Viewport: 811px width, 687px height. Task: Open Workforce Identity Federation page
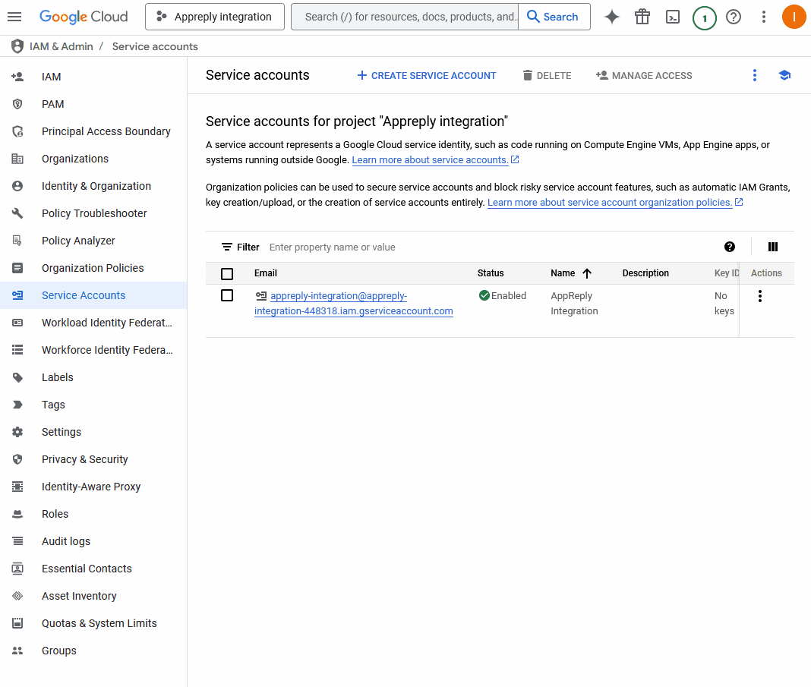pyautogui.click(x=93, y=350)
